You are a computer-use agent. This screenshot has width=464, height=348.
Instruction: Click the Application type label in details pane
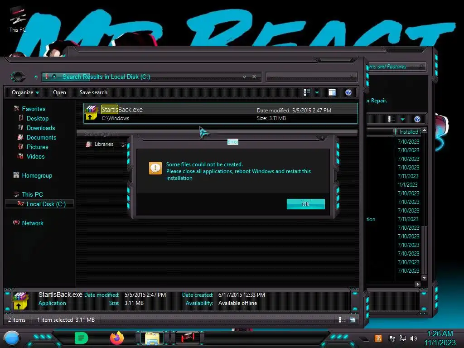point(52,303)
